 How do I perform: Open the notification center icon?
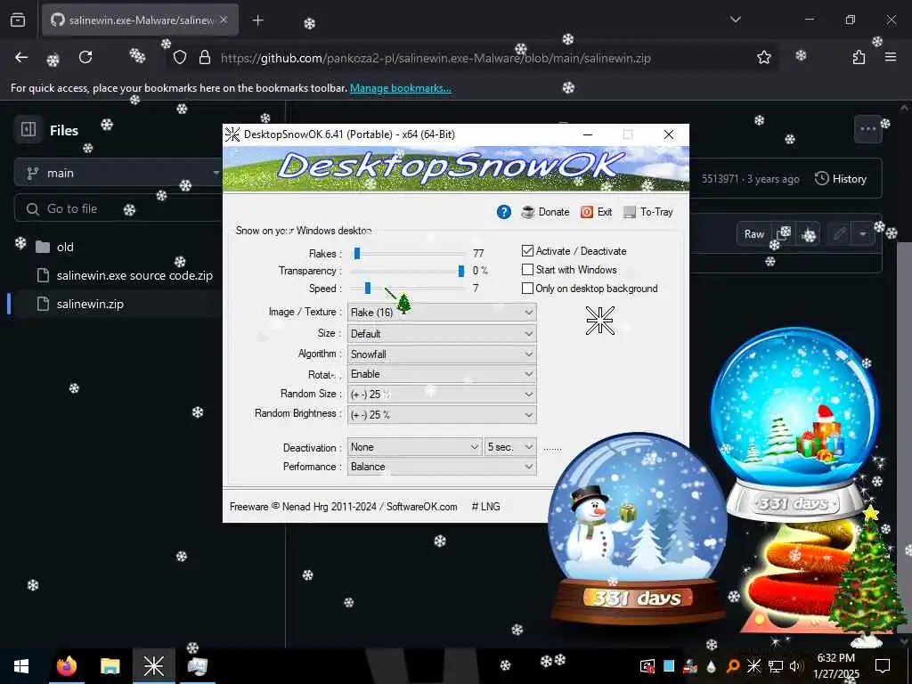tap(883, 666)
